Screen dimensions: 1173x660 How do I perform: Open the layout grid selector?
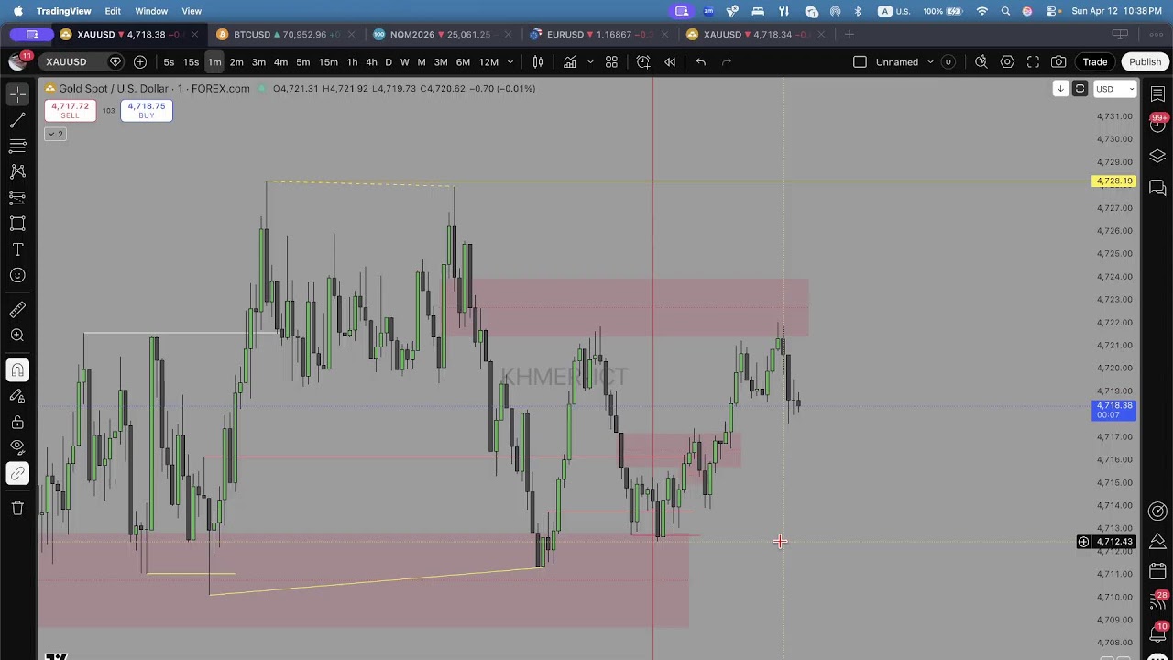pos(611,61)
